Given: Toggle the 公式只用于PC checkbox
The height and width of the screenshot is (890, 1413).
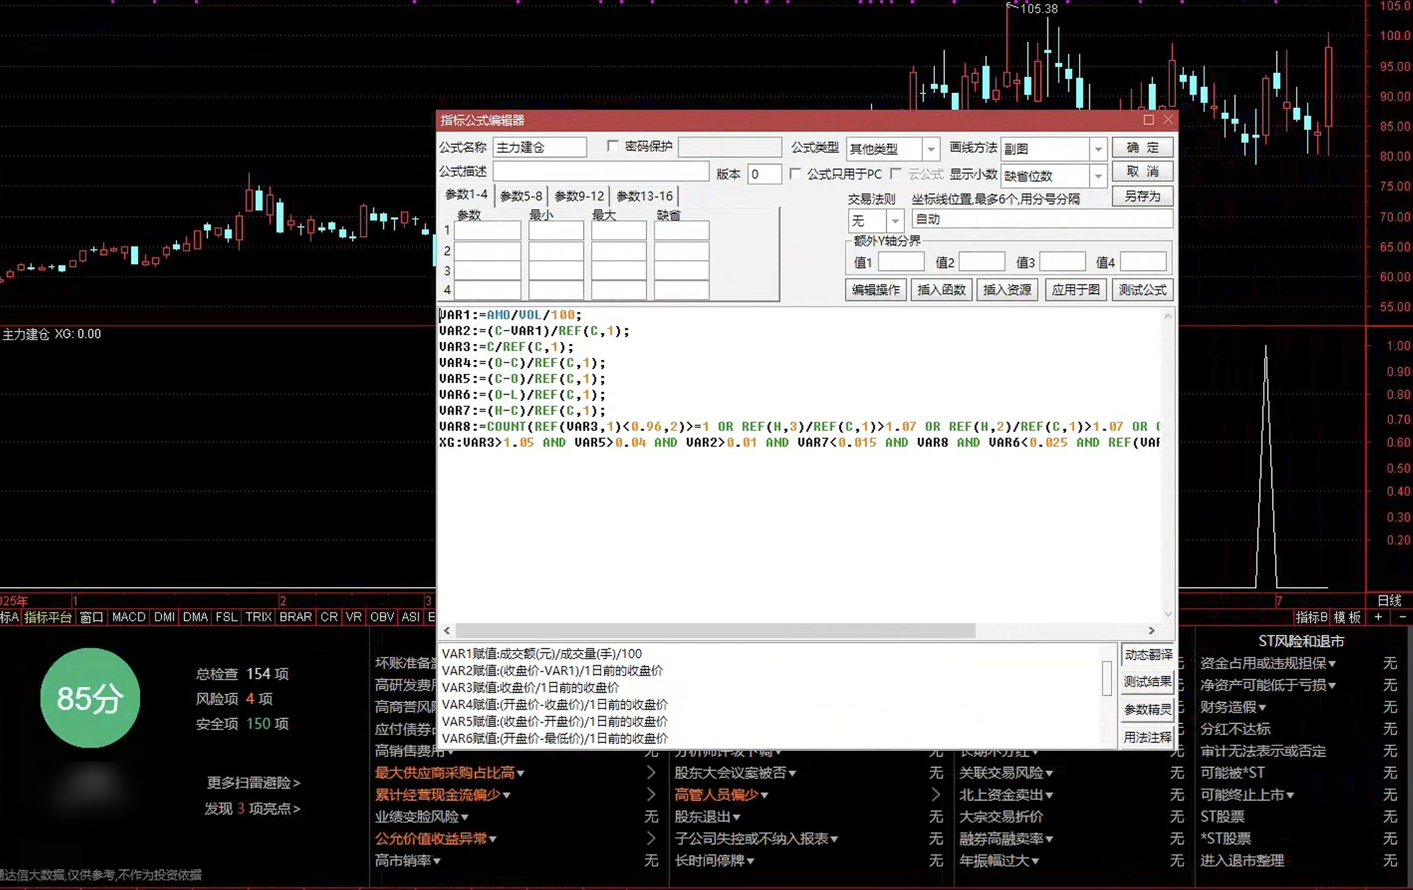Looking at the screenshot, I should (x=795, y=173).
